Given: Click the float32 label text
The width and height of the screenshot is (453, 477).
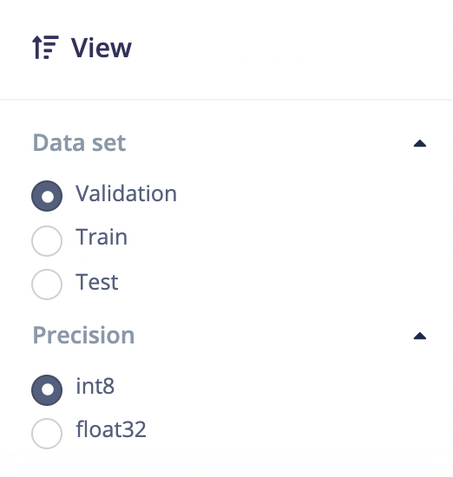Looking at the screenshot, I should [x=111, y=429].
